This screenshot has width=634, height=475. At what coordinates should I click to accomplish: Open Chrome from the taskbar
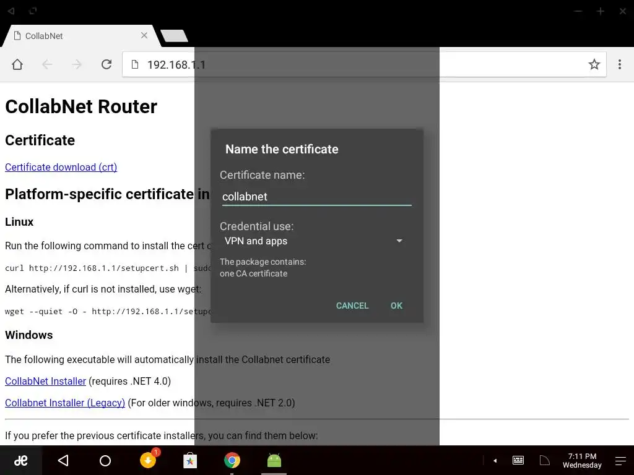232,460
